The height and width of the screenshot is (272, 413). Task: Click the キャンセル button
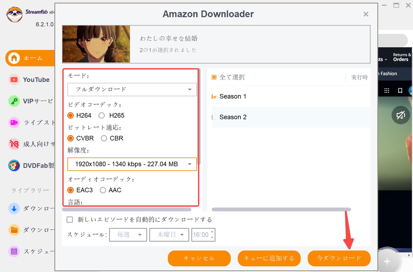click(199, 258)
